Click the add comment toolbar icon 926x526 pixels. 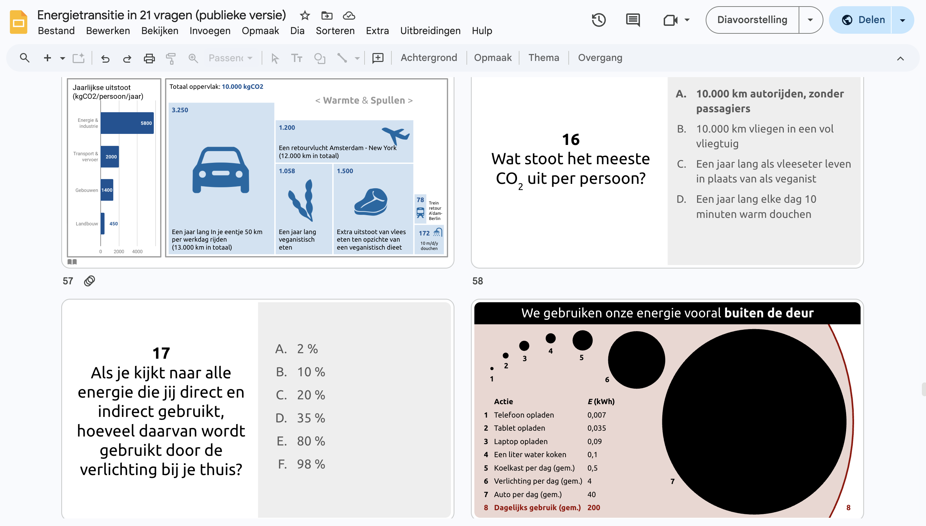[x=378, y=58]
